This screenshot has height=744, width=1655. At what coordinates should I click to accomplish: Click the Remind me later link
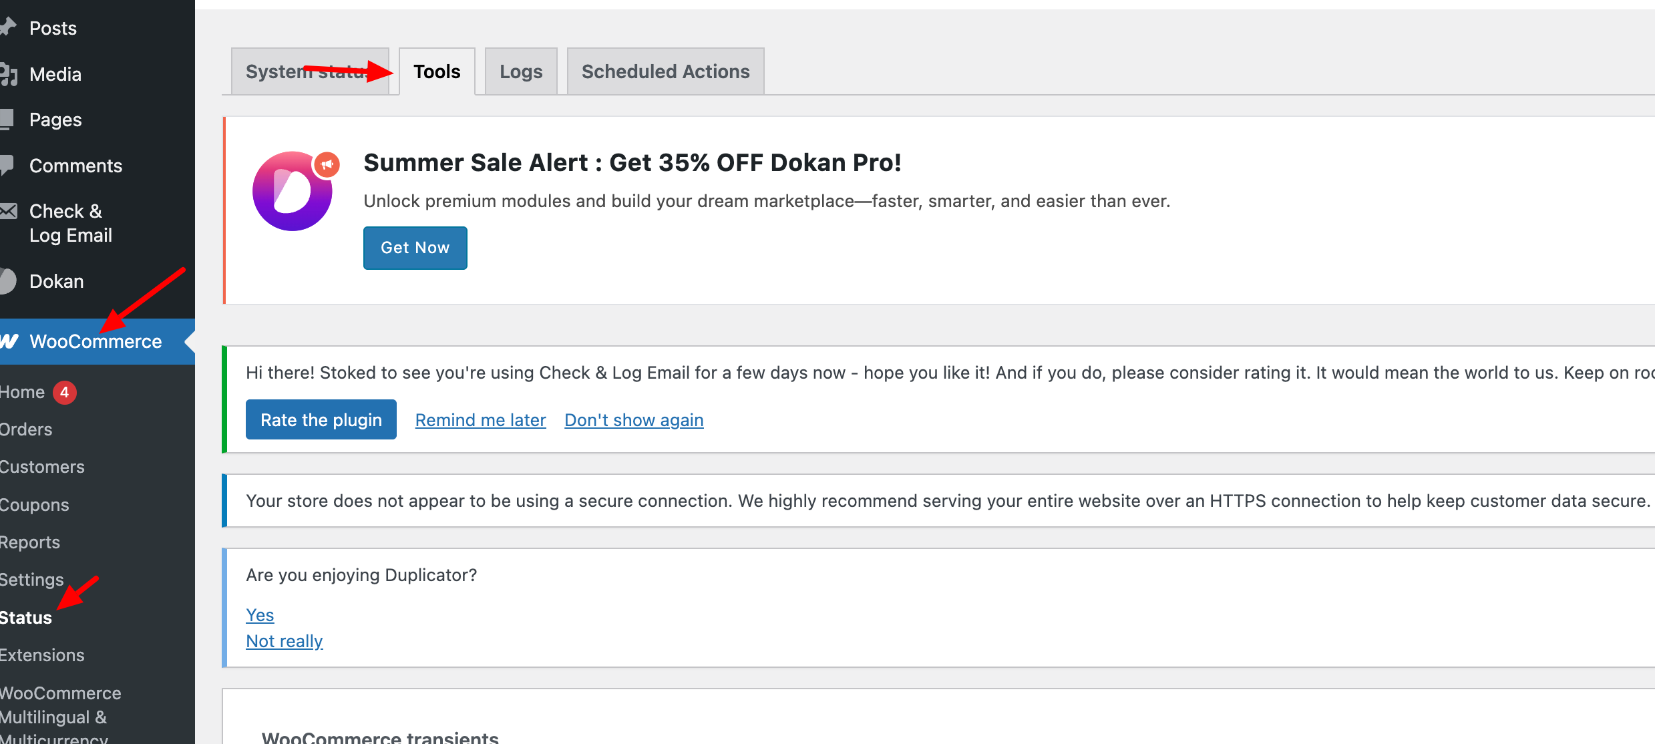(x=480, y=420)
